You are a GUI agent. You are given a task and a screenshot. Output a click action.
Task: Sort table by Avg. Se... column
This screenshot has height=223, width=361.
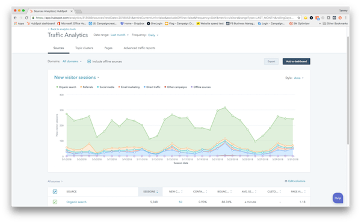click(x=249, y=192)
